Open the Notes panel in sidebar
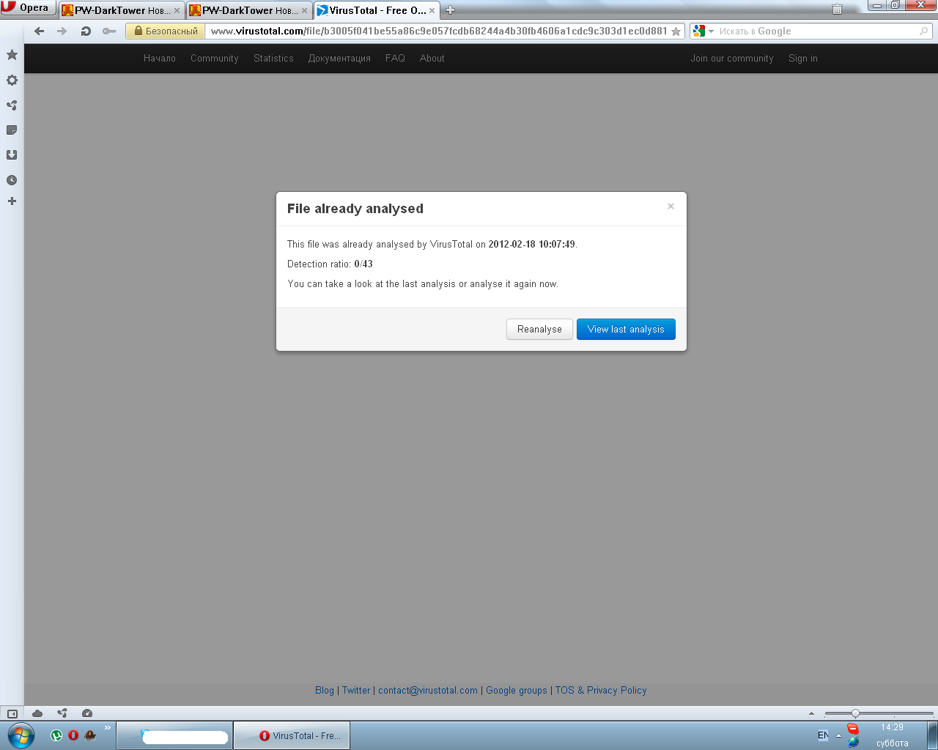The width and height of the screenshot is (938, 750). coord(12,130)
